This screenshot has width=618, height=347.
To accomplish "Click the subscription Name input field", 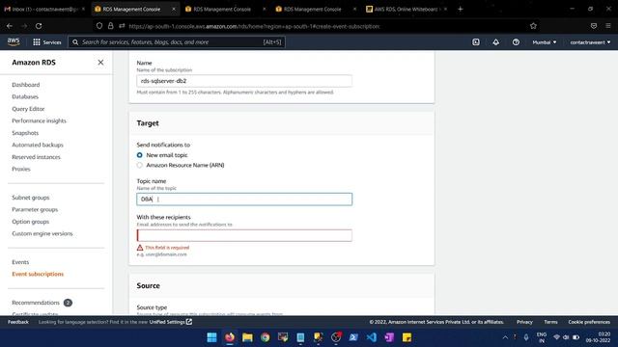I will [244, 81].
